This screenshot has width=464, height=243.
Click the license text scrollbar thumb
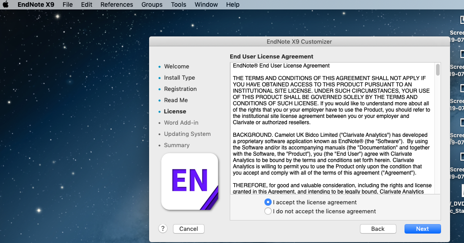tap(437, 70)
